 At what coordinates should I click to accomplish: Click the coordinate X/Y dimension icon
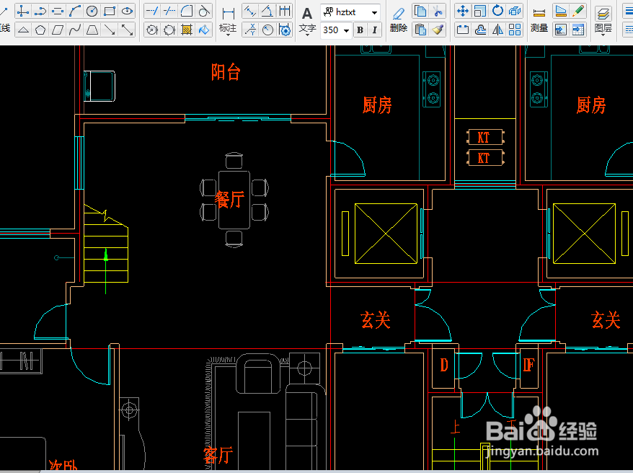(x=250, y=30)
